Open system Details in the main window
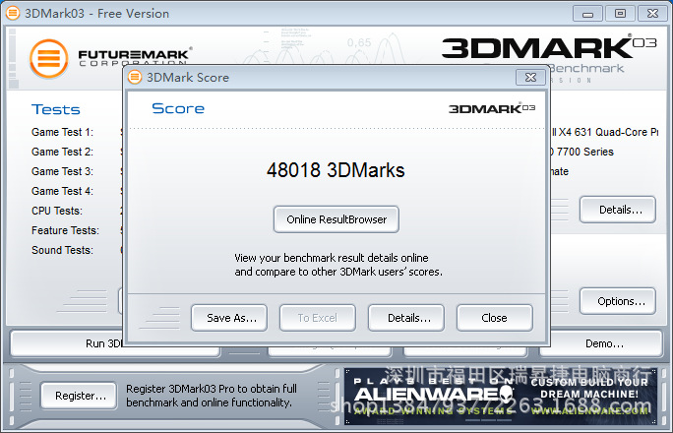 pyautogui.click(x=618, y=210)
